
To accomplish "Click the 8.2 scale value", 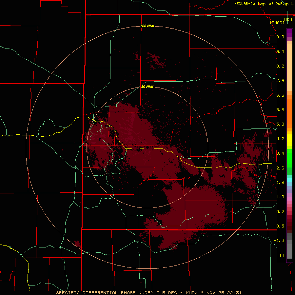I will coord(280,66).
